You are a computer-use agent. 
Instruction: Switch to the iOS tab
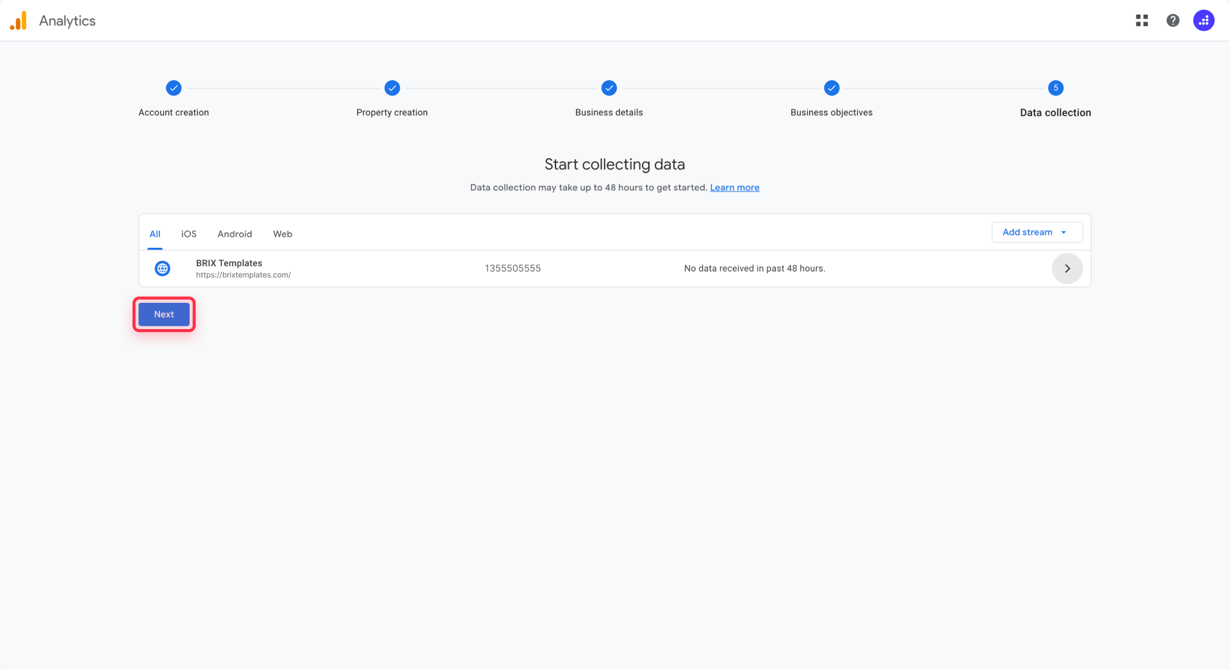pos(188,234)
